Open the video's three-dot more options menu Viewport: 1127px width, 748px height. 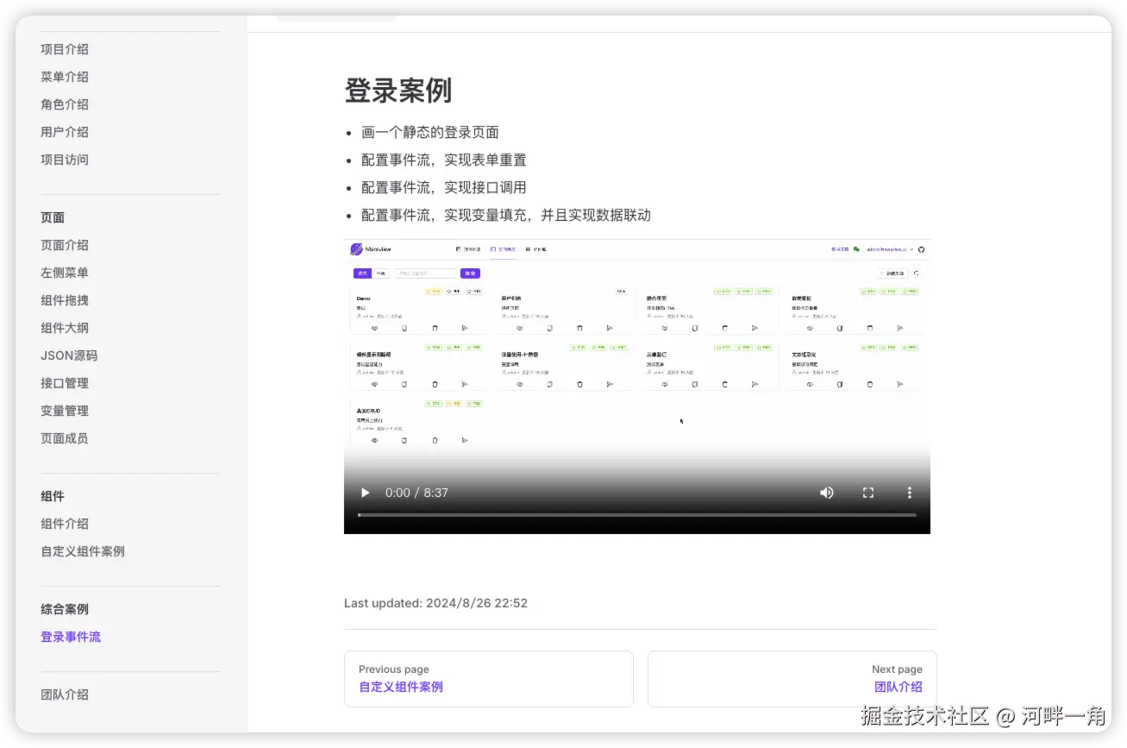[909, 493]
